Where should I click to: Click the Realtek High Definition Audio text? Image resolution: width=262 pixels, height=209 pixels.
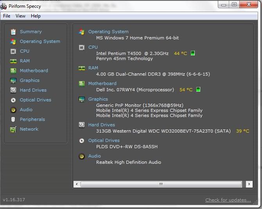[129, 162]
